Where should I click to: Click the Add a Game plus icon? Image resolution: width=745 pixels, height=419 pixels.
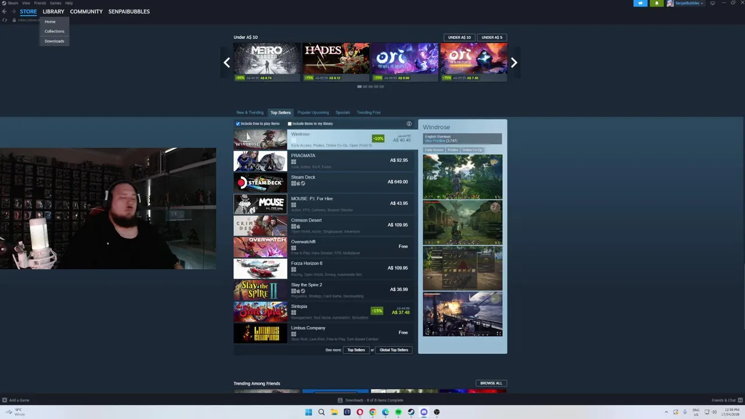pyautogui.click(x=5, y=400)
